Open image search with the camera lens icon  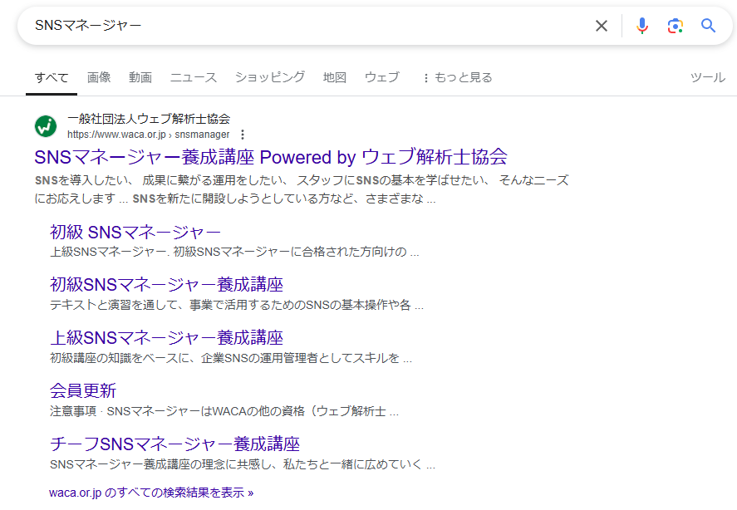point(675,26)
